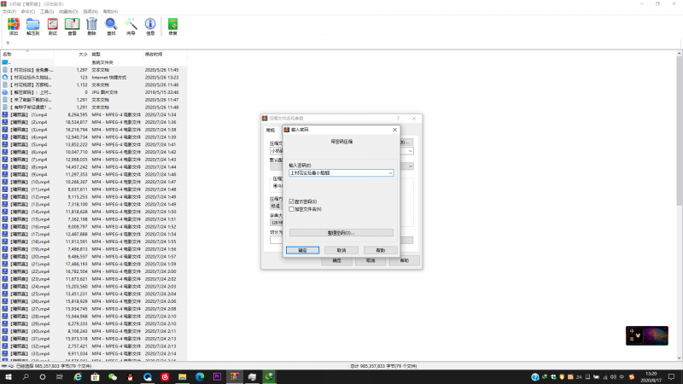Screen dimensions: 683x384
Task: Expand the password input dropdown arrow
Action: click(390, 172)
